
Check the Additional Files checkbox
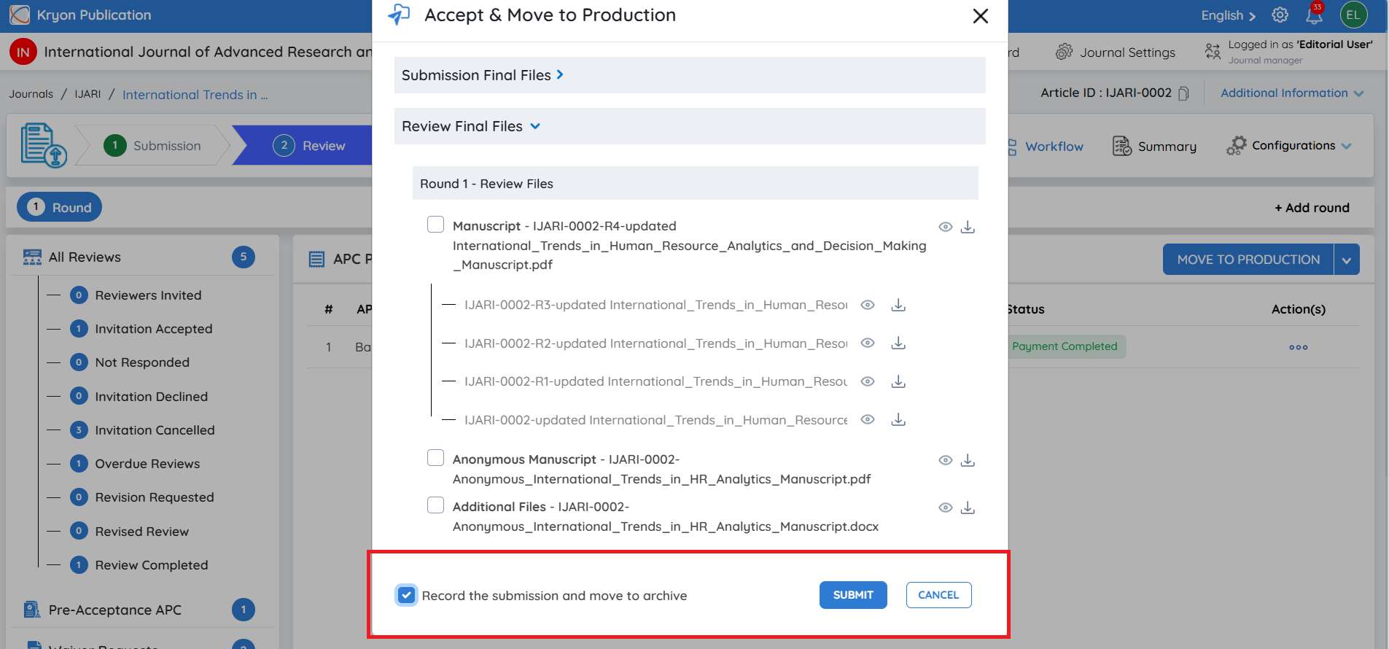(x=435, y=505)
